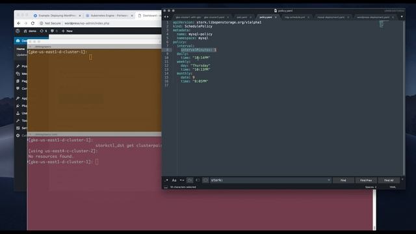Click the browser forward arrow
416x234 pixels.
click(25, 23)
